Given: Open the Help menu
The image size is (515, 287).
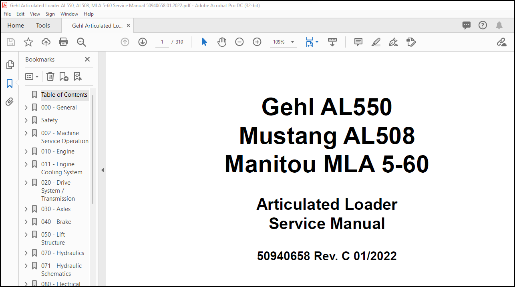Looking at the screenshot, I should tap(89, 14).
